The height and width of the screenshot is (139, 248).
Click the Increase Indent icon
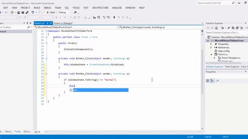(98, 17)
